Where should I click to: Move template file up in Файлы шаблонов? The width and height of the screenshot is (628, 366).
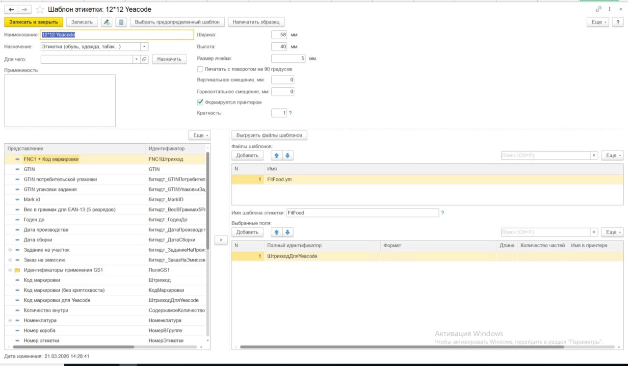pos(276,156)
